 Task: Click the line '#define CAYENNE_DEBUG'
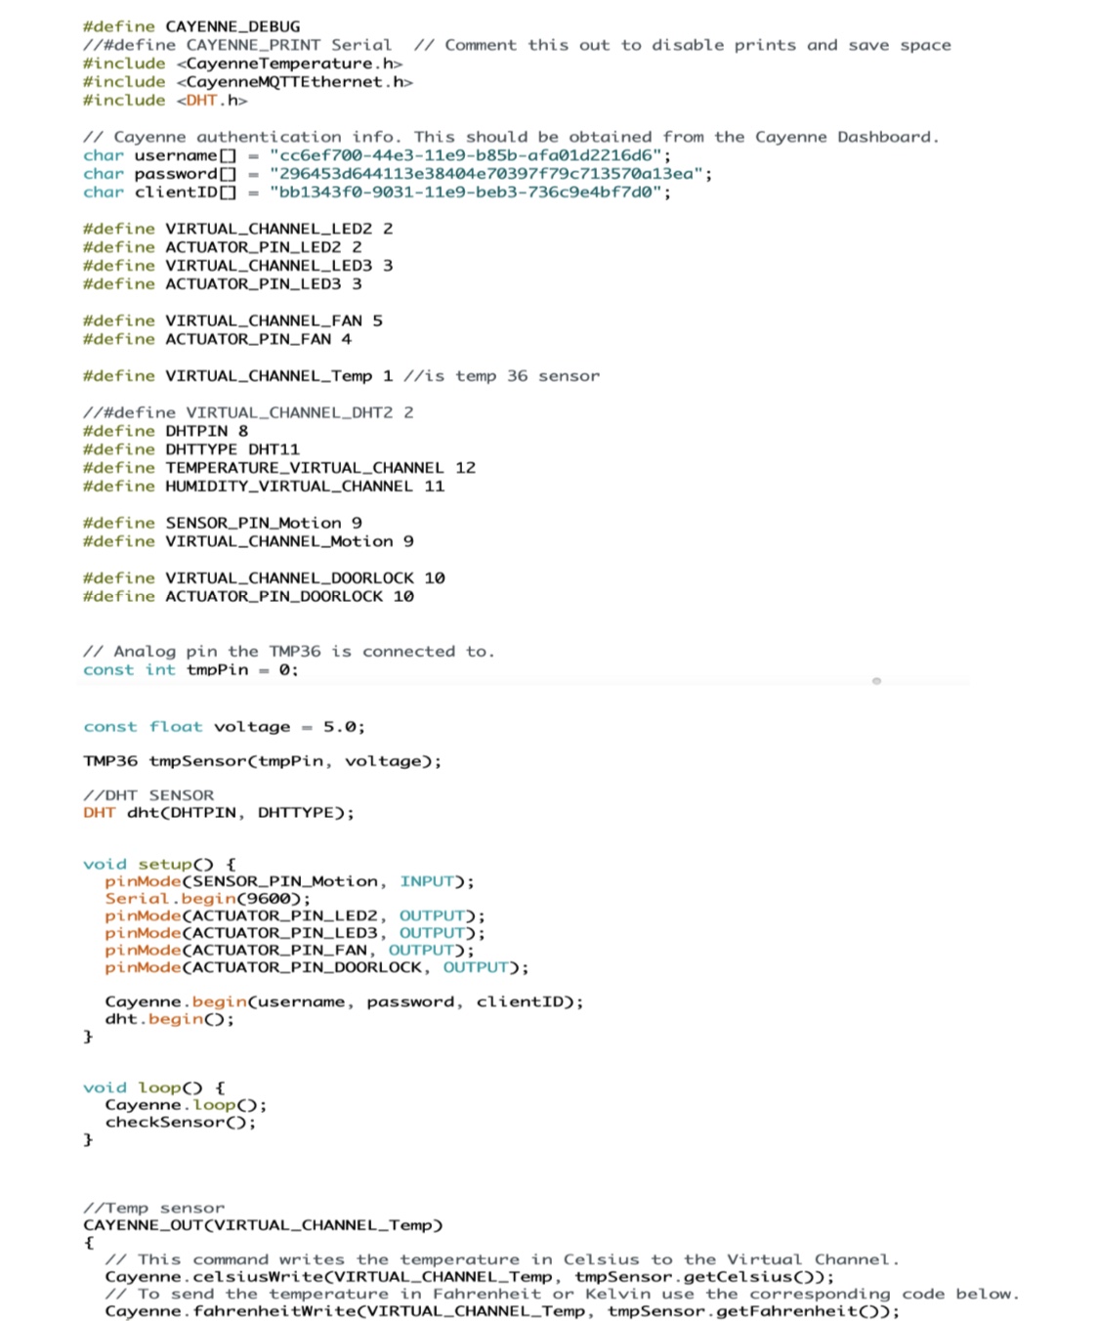click(x=191, y=26)
